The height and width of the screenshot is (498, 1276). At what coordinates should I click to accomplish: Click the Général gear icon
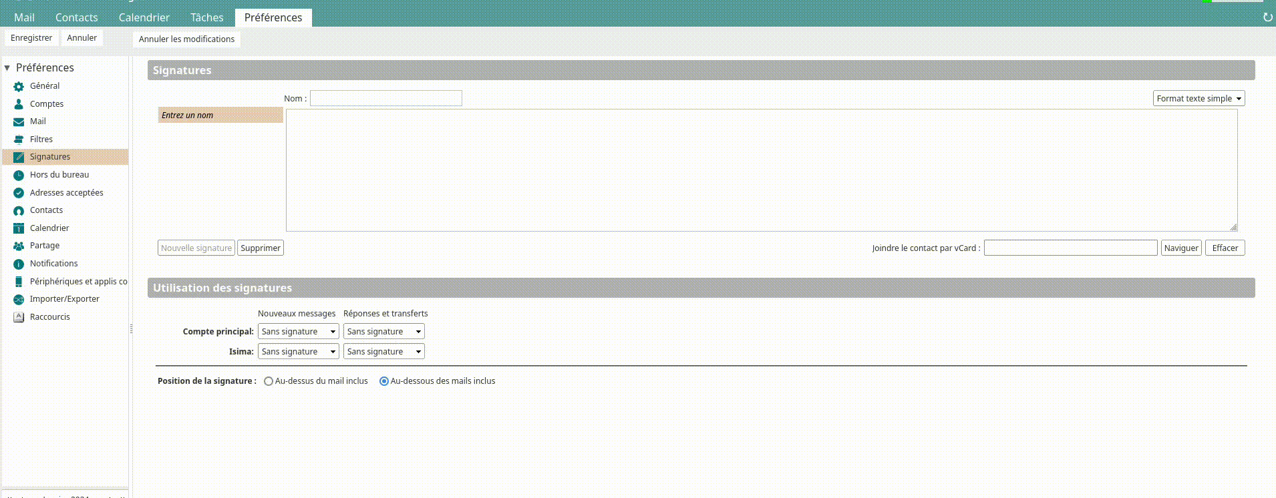(x=19, y=86)
